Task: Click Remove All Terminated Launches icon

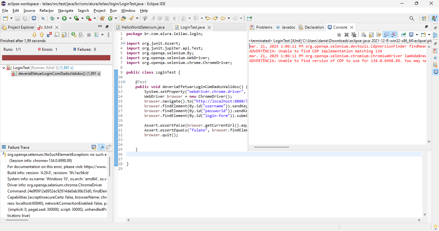Action: [354, 35]
